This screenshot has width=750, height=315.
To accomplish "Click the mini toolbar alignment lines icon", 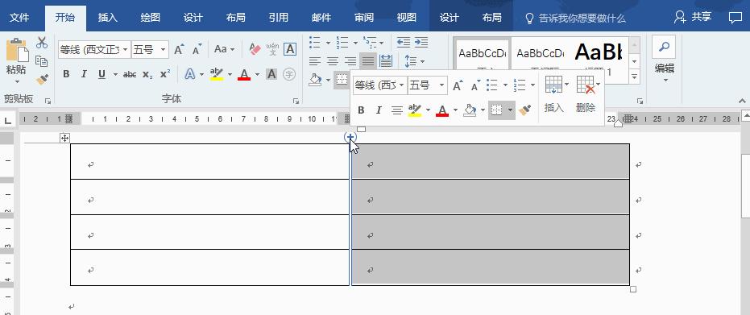I will pyautogui.click(x=396, y=110).
